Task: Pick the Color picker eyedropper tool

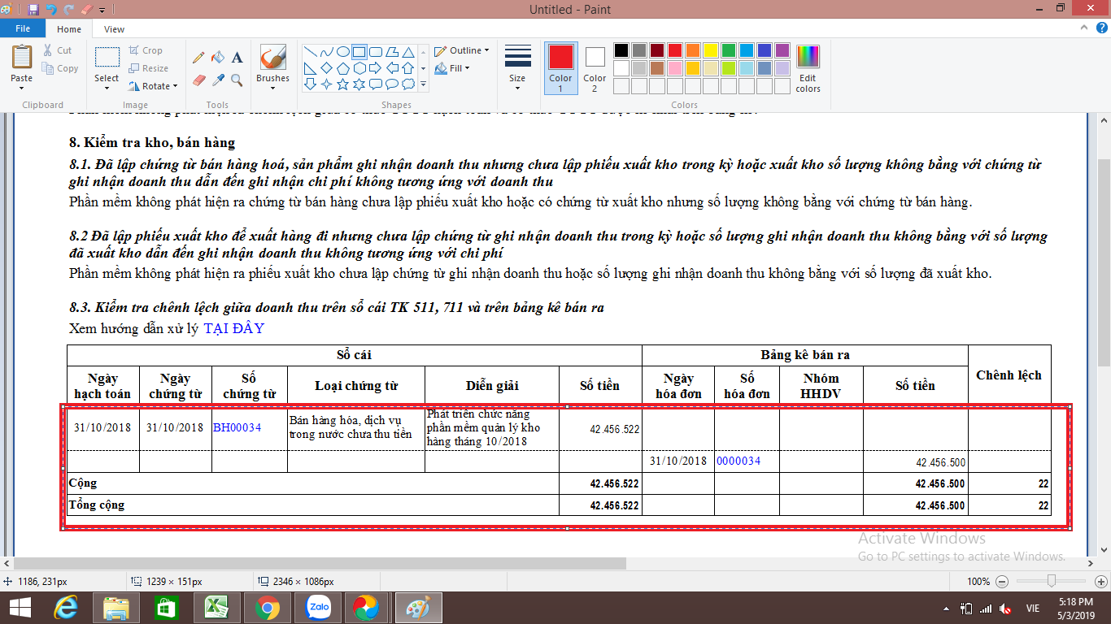Action: coord(217,80)
